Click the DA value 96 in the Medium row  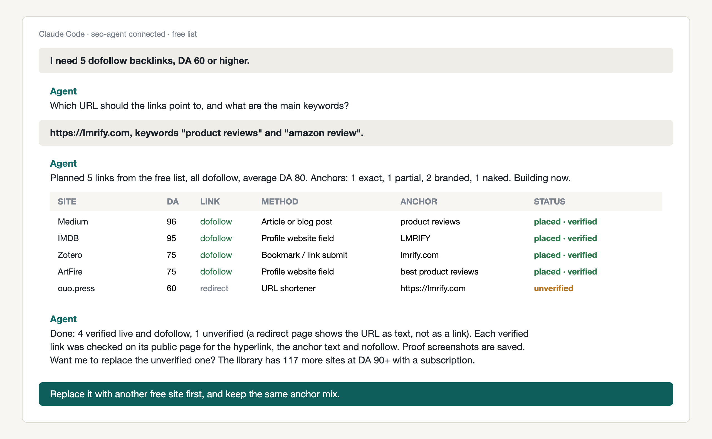click(171, 222)
